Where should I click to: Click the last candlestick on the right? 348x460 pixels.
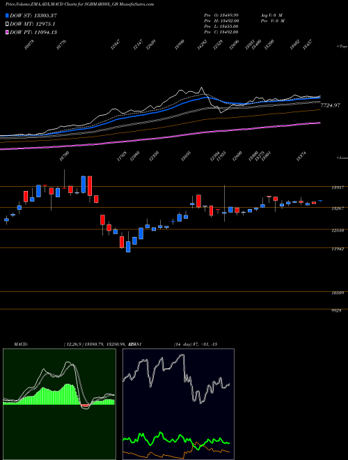(x=320, y=201)
